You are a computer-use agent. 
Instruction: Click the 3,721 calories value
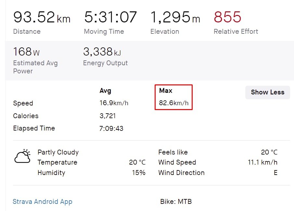(x=108, y=116)
